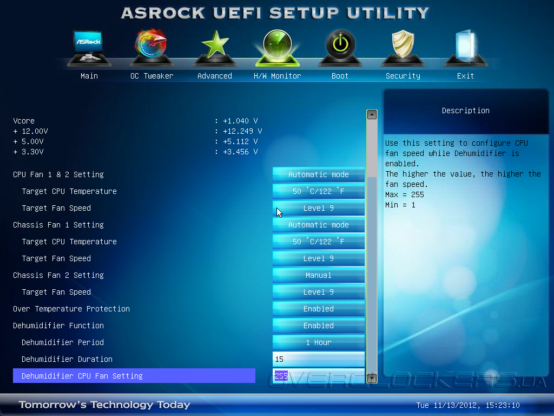Open Chassis Fan 1 Automatic mode dropdown
The width and height of the screenshot is (554, 416).
[318, 225]
